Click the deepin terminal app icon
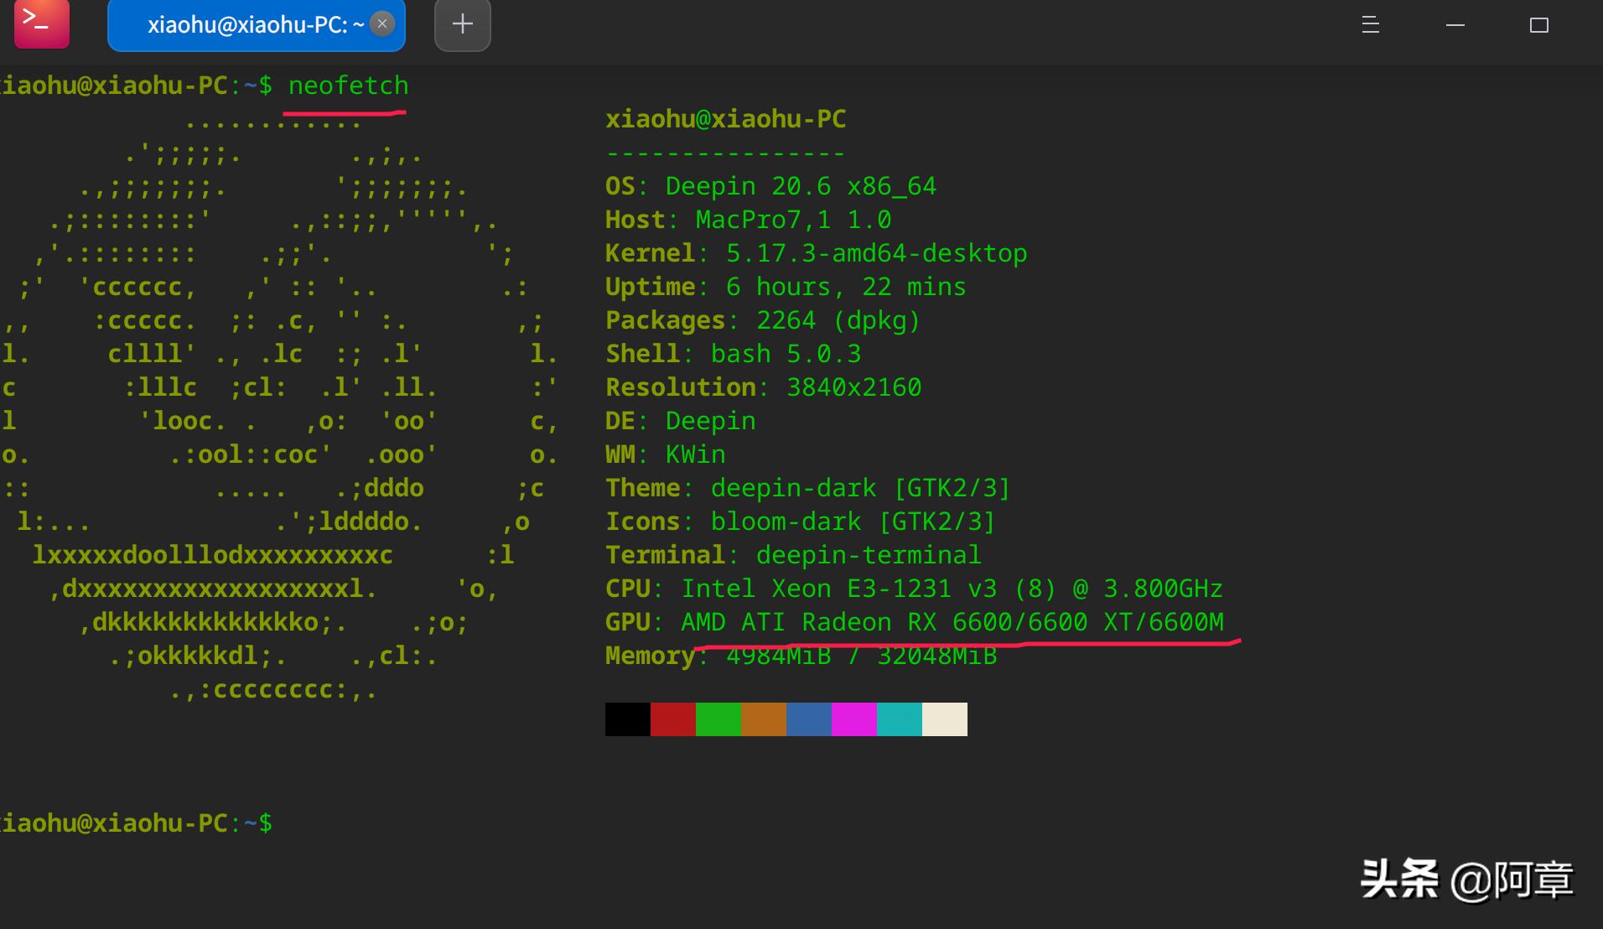This screenshot has width=1603, height=929. [41, 24]
